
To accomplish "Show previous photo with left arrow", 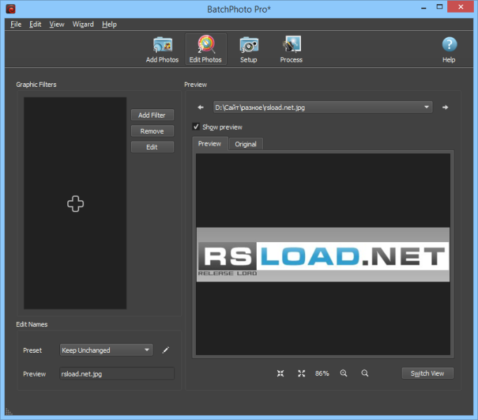I will pyautogui.click(x=200, y=107).
